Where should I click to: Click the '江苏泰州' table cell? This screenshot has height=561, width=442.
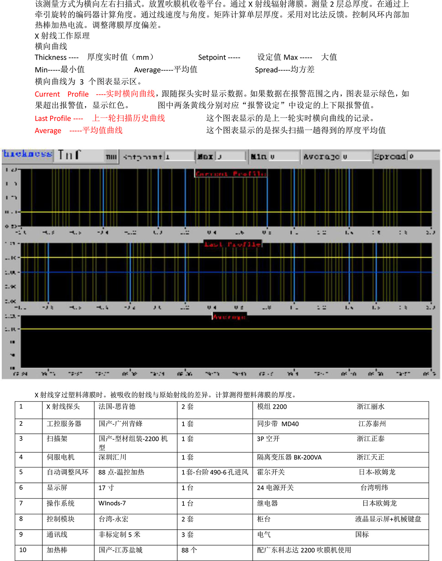(372, 424)
